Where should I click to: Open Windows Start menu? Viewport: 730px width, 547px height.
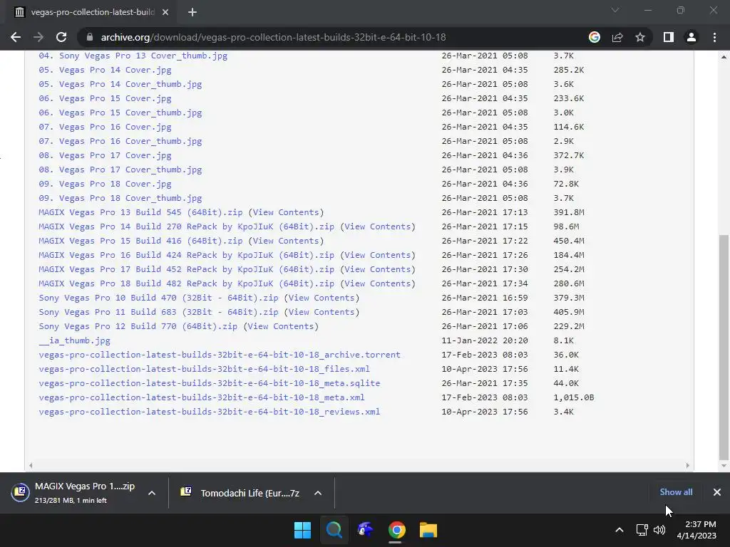302,530
